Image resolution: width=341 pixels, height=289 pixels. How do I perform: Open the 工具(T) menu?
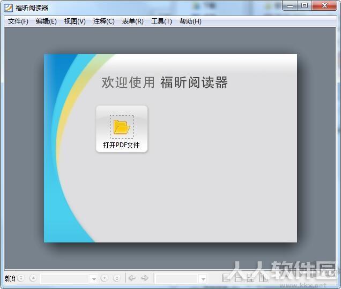(161, 21)
